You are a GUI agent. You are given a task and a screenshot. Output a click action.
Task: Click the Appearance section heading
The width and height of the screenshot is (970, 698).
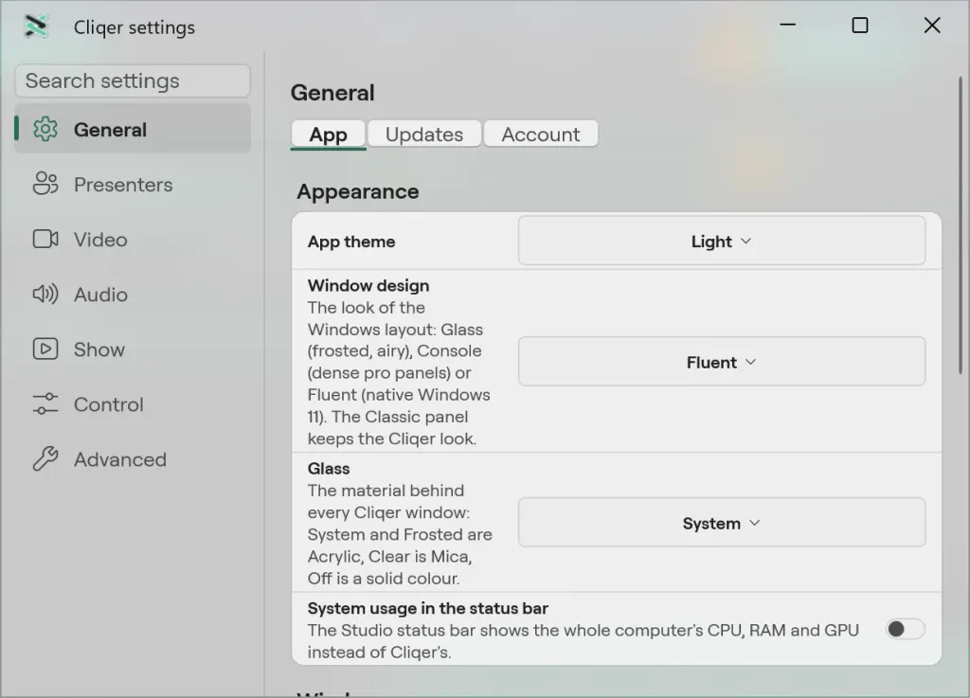(357, 191)
